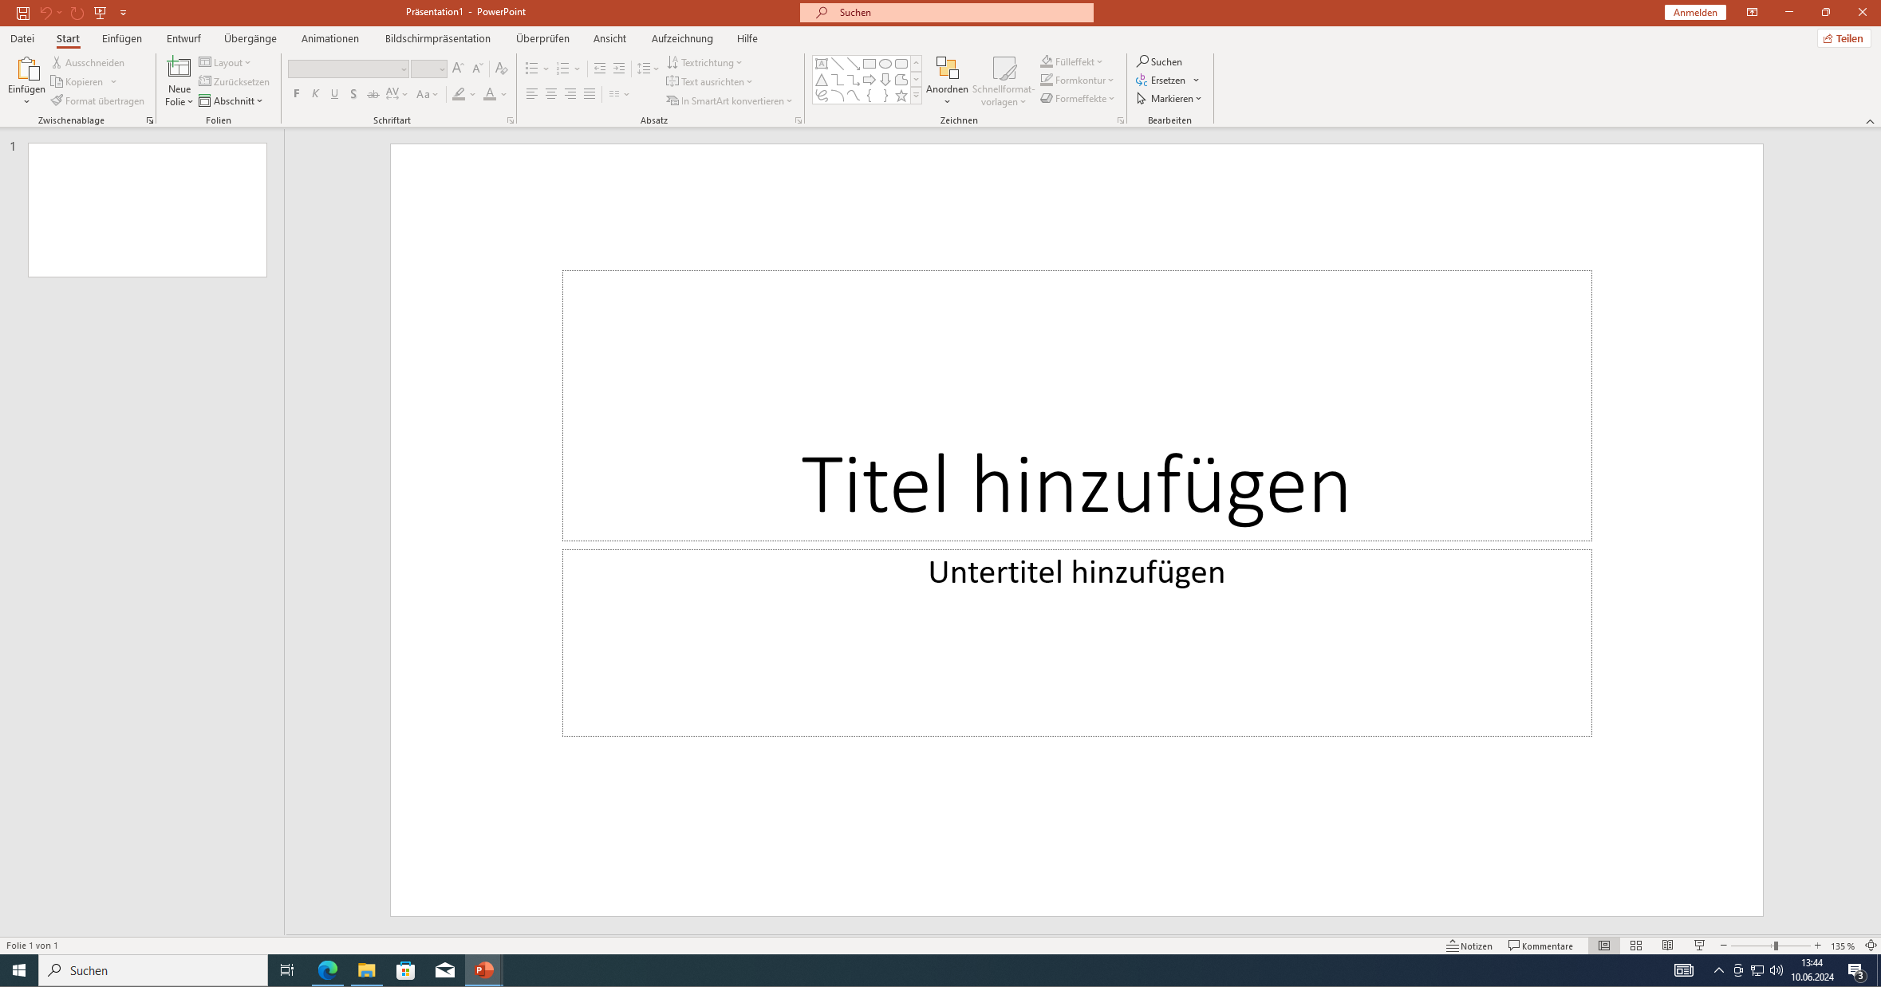This screenshot has width=1881, height=987.
Task: Align text right toggle
Action: (570, 94)
